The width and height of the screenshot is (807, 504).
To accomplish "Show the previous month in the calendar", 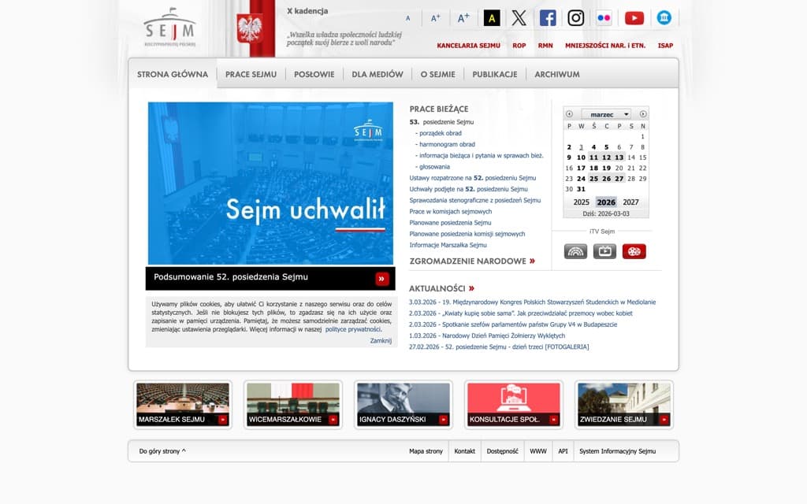I will 570,113.
